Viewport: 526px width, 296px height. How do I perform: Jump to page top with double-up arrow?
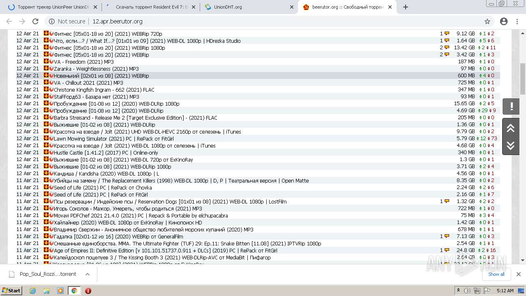[x=511, y=128]
